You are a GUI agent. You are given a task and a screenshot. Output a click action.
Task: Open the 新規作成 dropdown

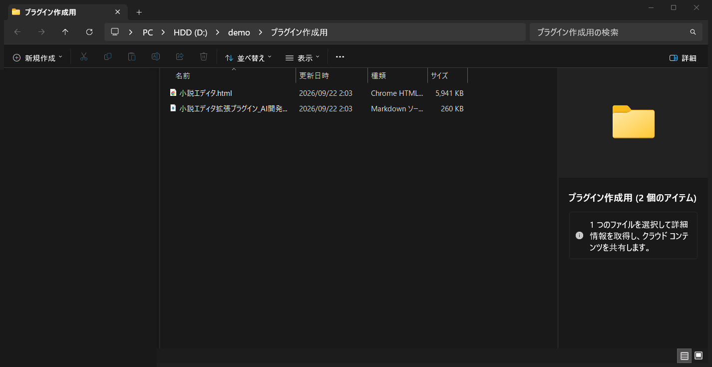click(38, 58)
